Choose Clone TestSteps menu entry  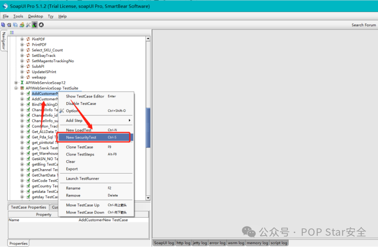pos(96,154)
